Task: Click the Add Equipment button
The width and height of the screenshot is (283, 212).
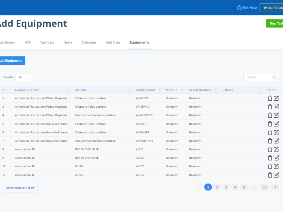Action: point(11,60)
